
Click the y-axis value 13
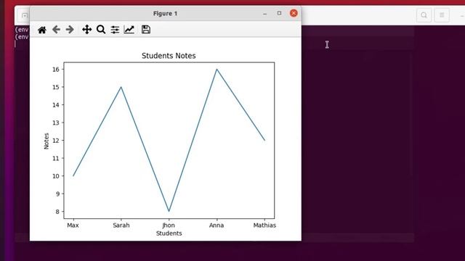(56, 123)
